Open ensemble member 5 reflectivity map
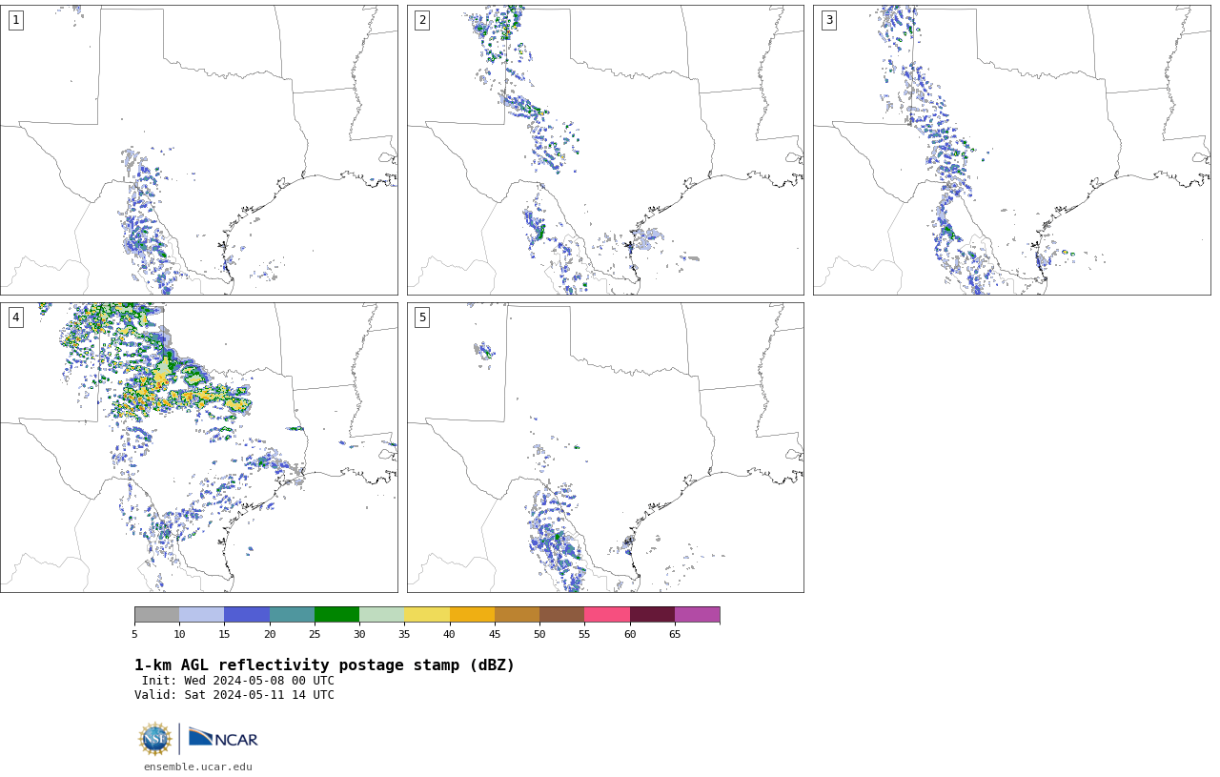 [x=605, y=447]
